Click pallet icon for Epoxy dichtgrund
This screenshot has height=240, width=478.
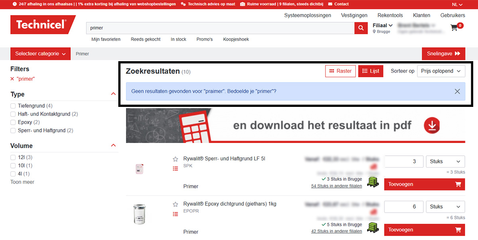373,228
